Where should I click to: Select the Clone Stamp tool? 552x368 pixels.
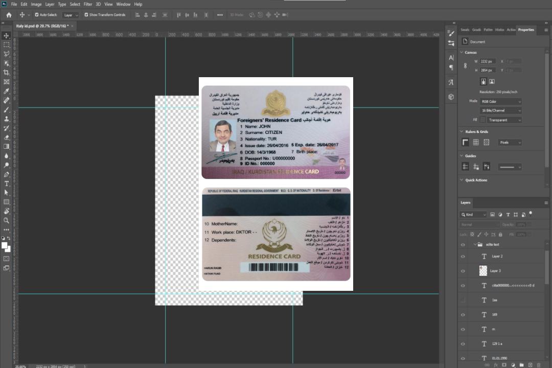[x=6, y=119]
